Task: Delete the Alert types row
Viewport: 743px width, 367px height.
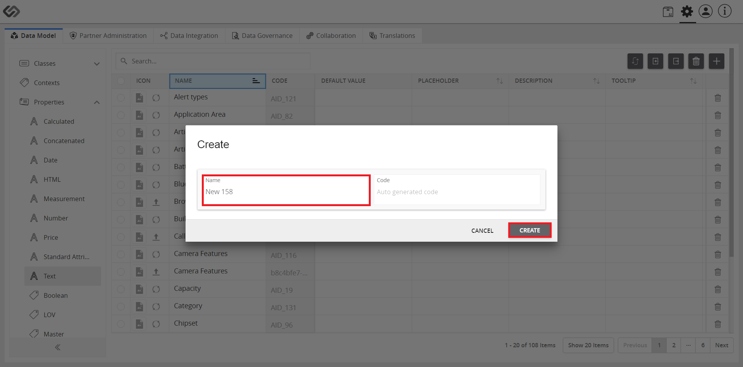Action: click(718, 98)
